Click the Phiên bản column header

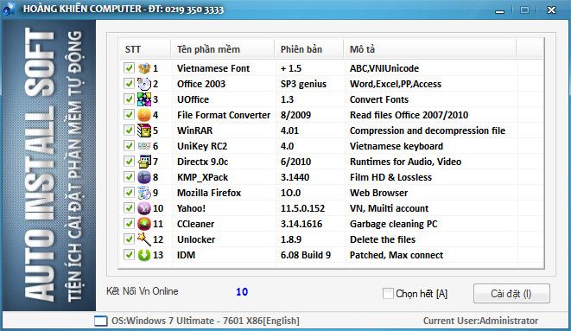click(309, 49)
